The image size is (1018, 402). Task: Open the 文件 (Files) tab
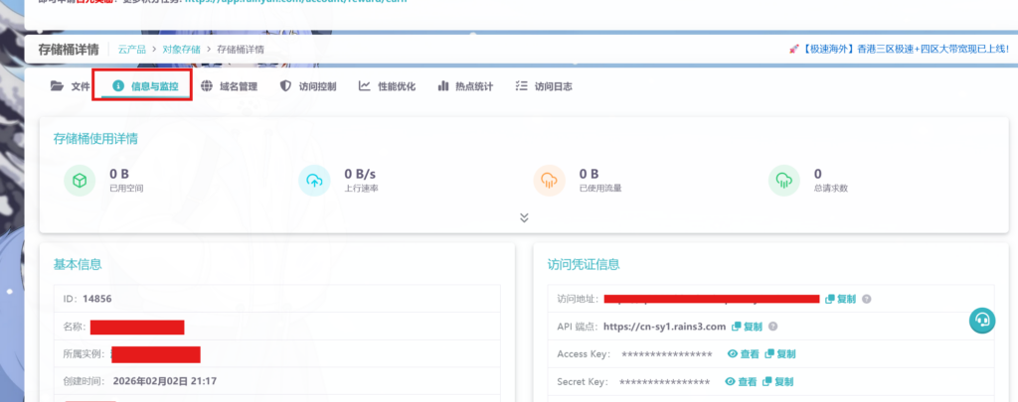(x=71, y=86)
